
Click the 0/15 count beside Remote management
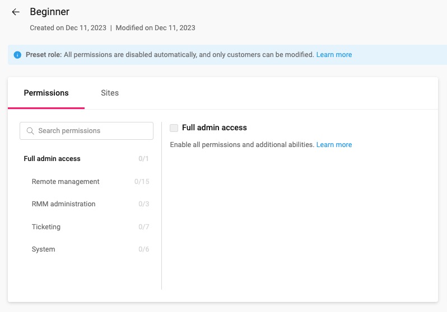(142, 182)
